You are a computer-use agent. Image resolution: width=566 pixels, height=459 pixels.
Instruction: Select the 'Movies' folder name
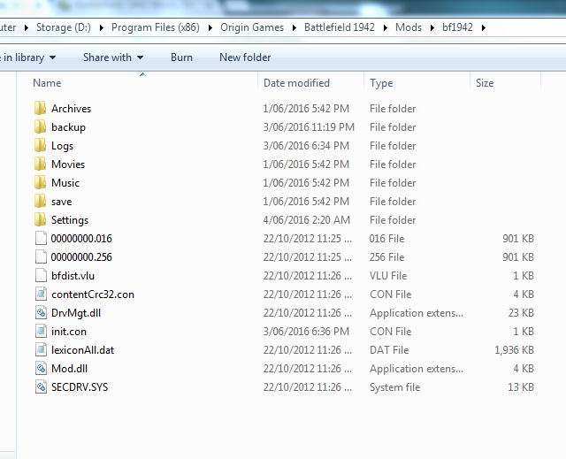(x=68, y=164)
